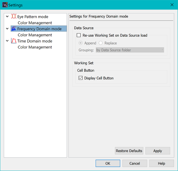The height and width of the screenshot is (171, 178).
Task: Click Restore Defaults button
Action: (x=129, y=151)
